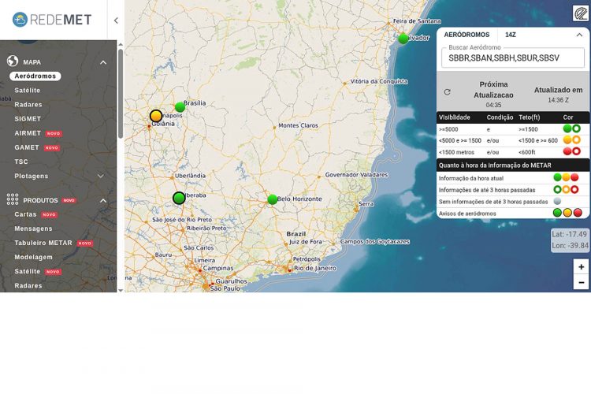Click the REDEMET logo
The width and height of the screenshot is (591, 394).
click(52, 20)
